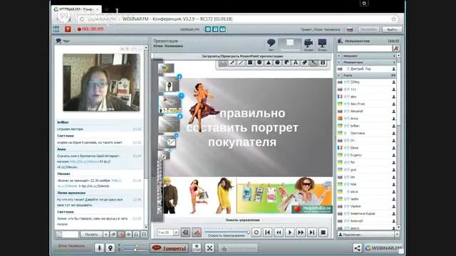Image resolution: width=456 pixels, height=256 pixels.
Task: Toggle the slide panel icon beside page selector
Action: tap(185, 233)
